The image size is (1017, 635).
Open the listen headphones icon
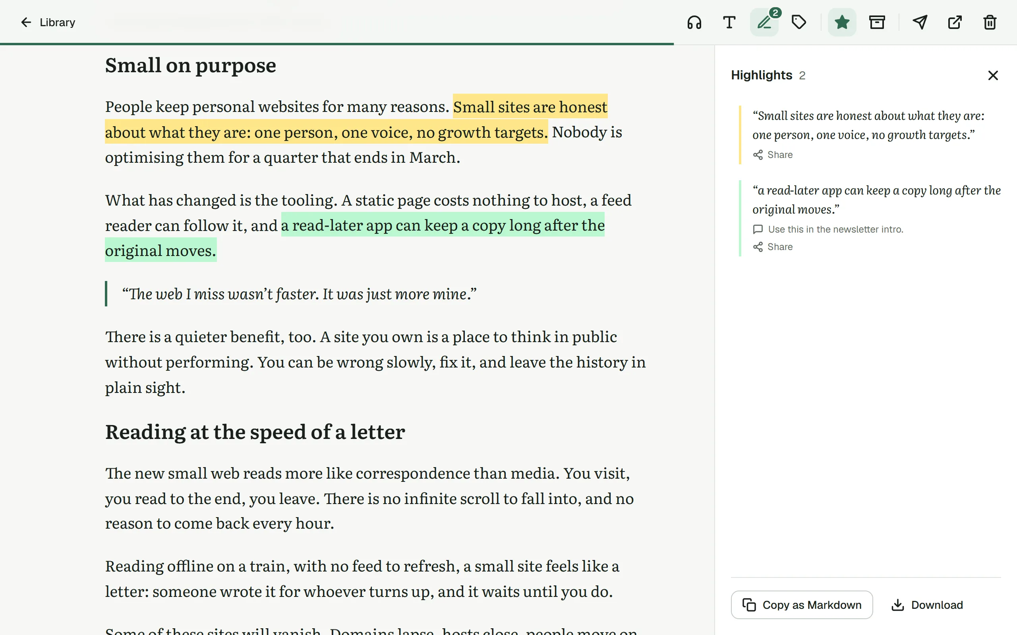(x=694, y=22)
